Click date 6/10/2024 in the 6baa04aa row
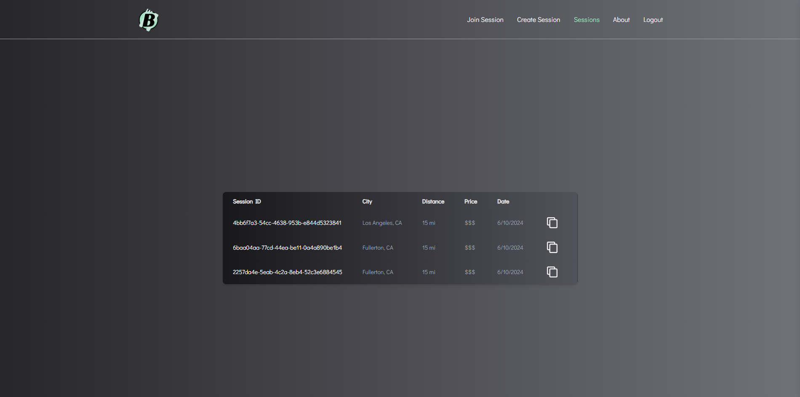800x397 pixels. (x=510, y=248)
